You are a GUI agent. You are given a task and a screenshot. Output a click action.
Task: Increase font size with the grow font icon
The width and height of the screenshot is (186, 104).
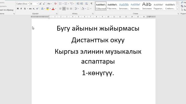coord(40,4)
